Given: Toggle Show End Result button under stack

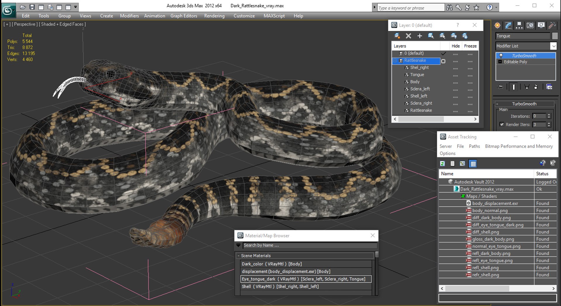Looking at the screenshot, I should click(514, 87).
